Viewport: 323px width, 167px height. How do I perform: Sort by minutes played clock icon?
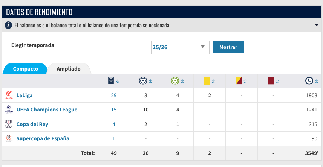click(309, 81)
